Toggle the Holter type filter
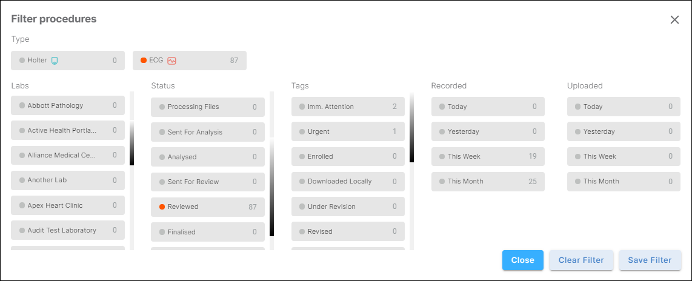This screenshot has height=281, width=692. tap(68, 61)
